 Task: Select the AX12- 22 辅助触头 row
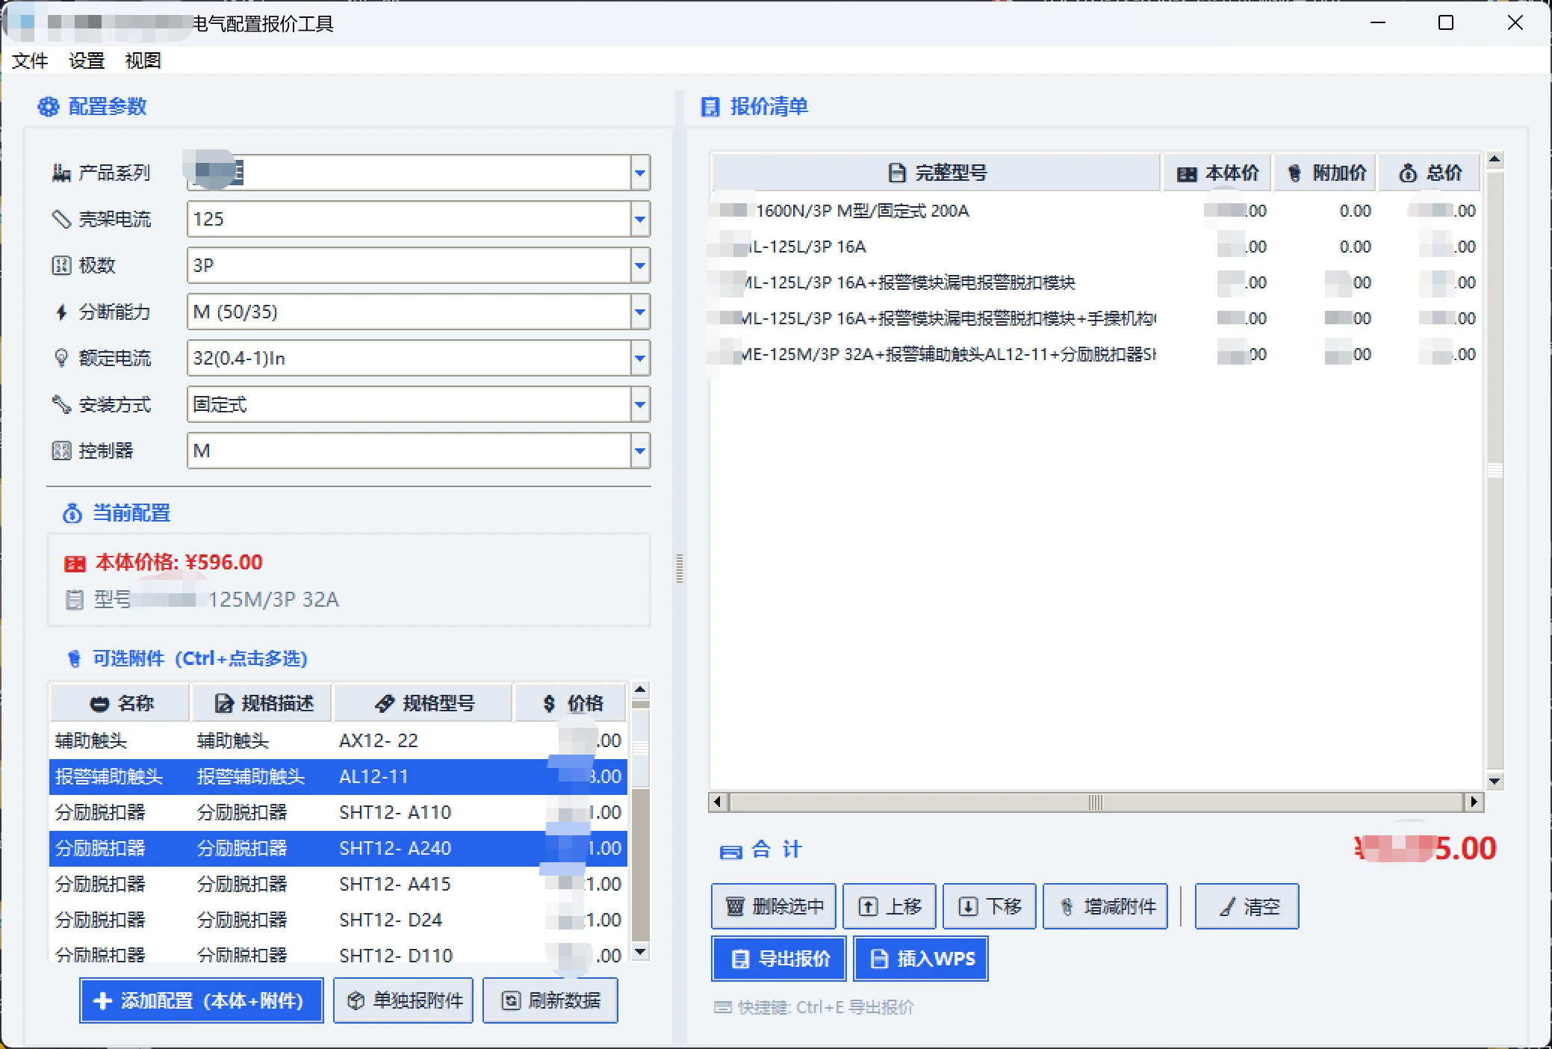pos(338,740)
